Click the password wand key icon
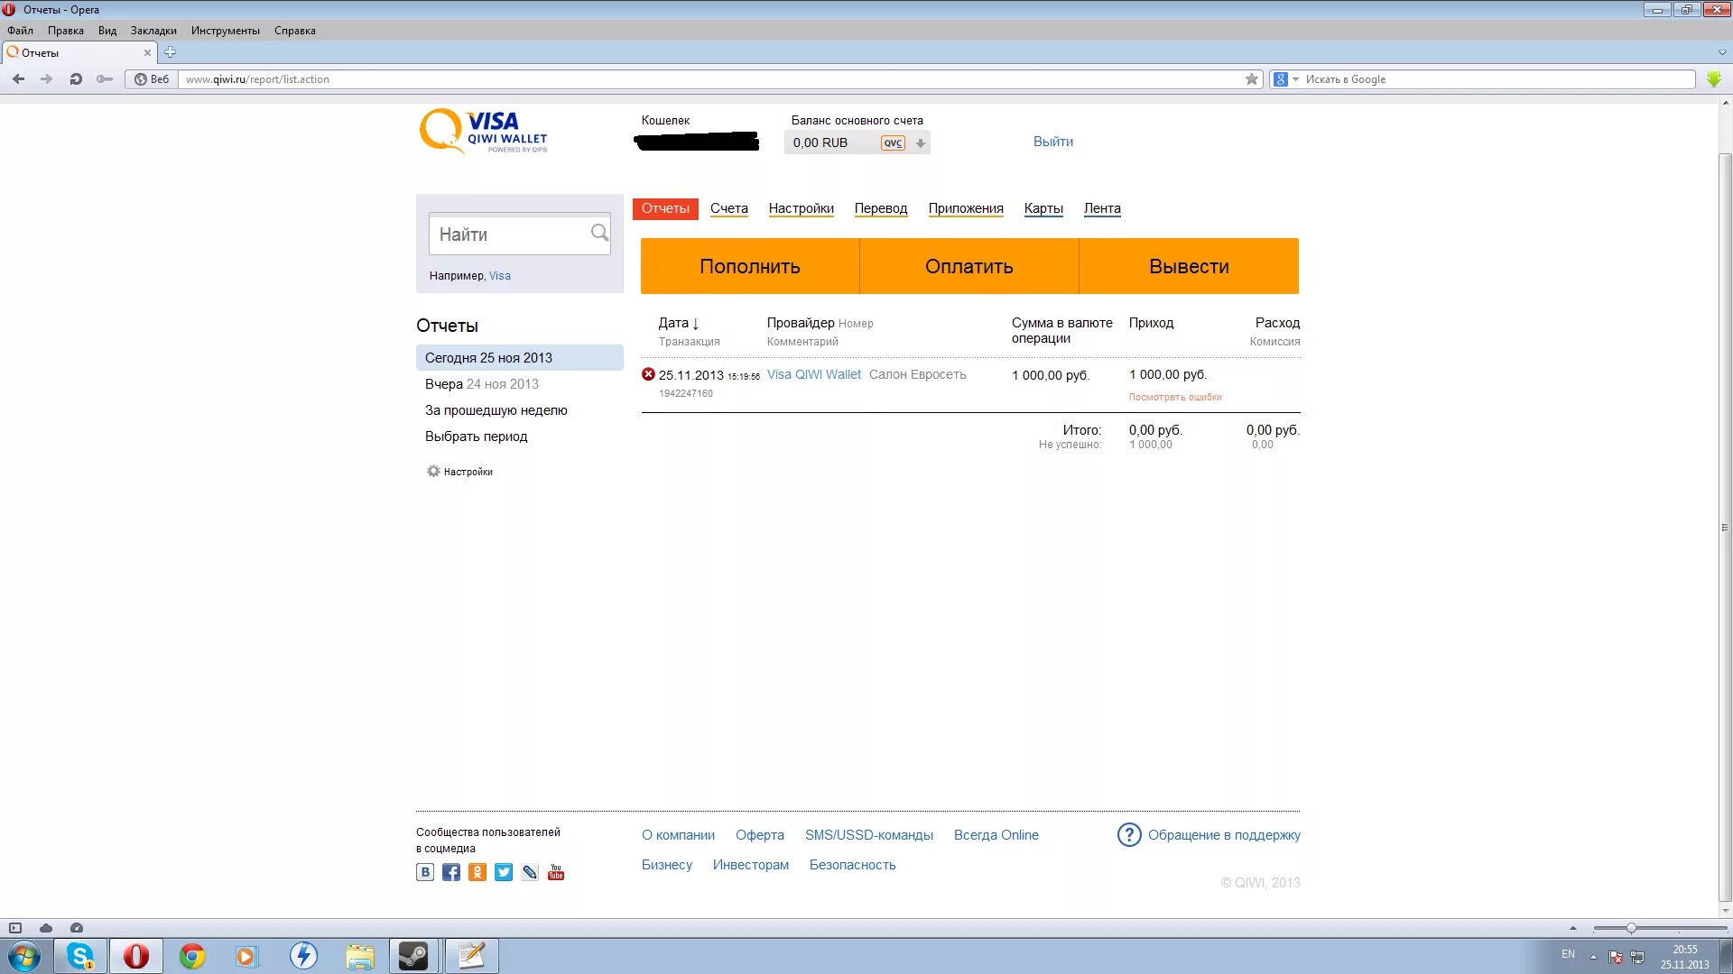The height and width of the screenshot is (974, 1733). coord(105,79)
